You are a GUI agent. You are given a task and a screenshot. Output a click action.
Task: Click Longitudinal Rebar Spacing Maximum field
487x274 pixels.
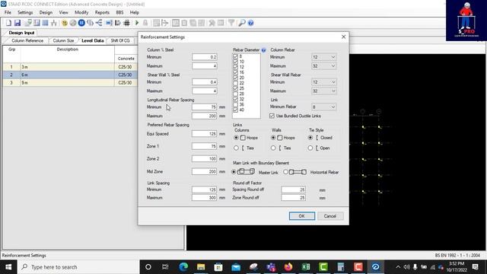pos(205,116)
